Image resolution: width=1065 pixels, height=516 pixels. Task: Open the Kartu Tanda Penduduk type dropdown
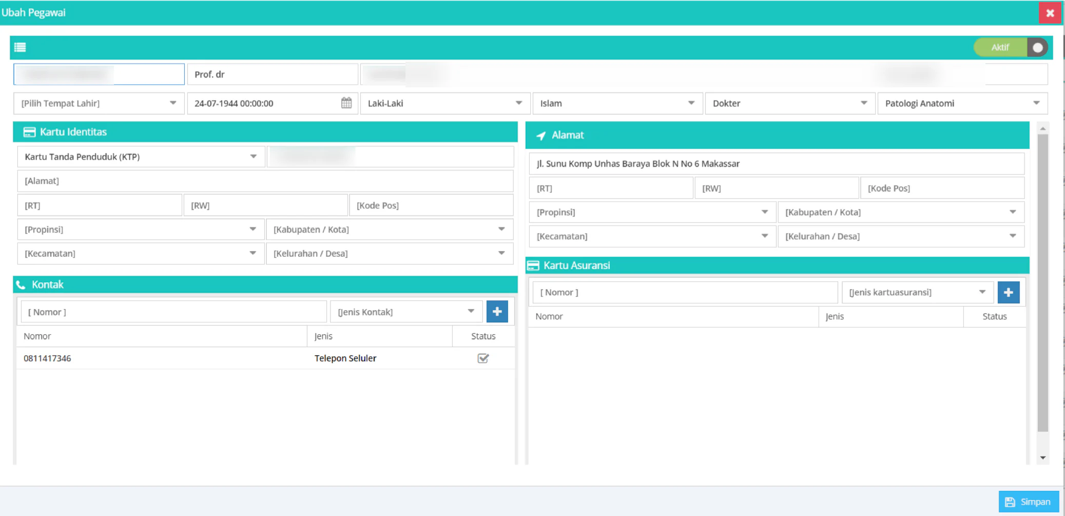(141, 157)
